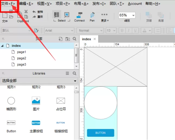This screenshot has height=140, width=175.
Task: Open the font color picker
Action: click(x=146, y=31)
